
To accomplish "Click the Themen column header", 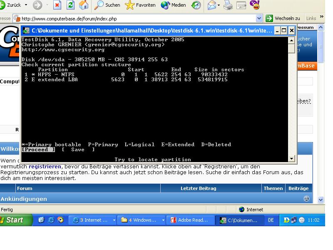I will (273, 188).
